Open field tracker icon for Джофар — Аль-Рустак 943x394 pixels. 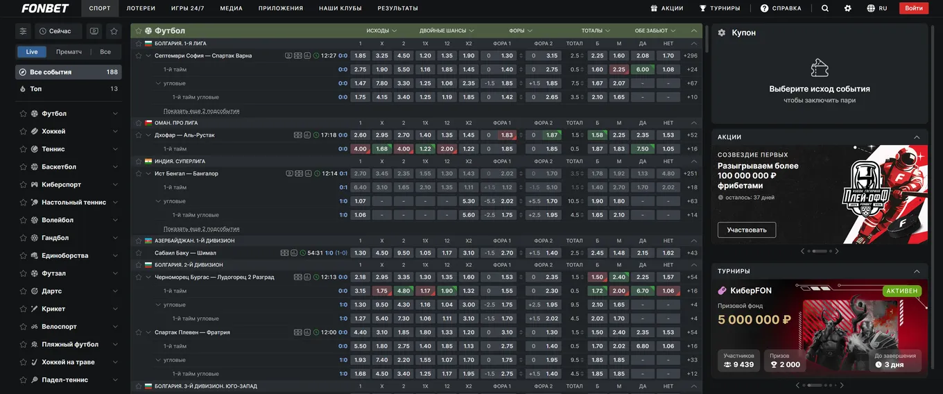(x=298, y=135)
